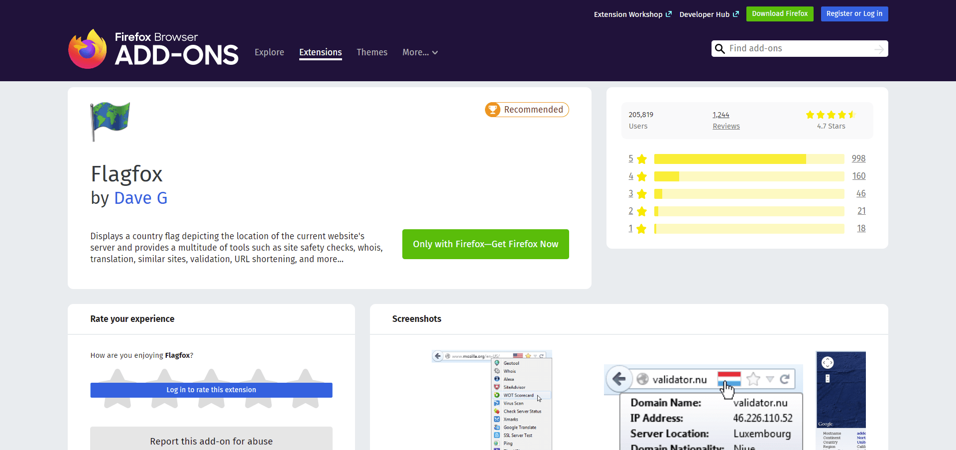Focus the Find add-ons search field
The height and width of the screenshot is (450, 956).
(x=799, y=48)
